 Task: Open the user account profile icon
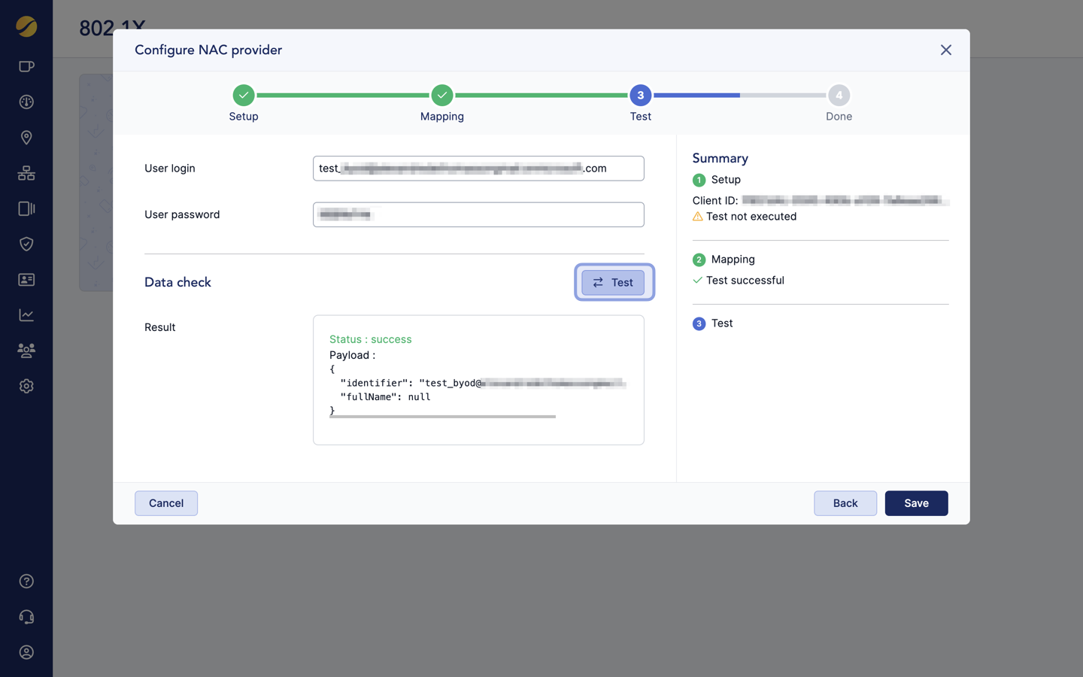click(x=26, y=652)
